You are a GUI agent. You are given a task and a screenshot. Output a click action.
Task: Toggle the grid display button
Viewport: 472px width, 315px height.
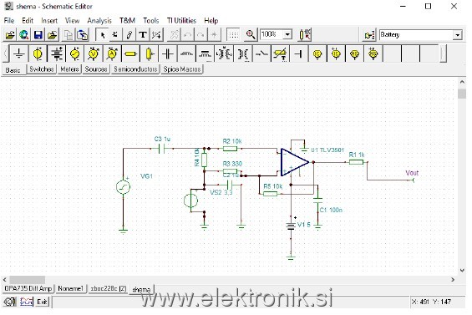[x=233, y=35]
